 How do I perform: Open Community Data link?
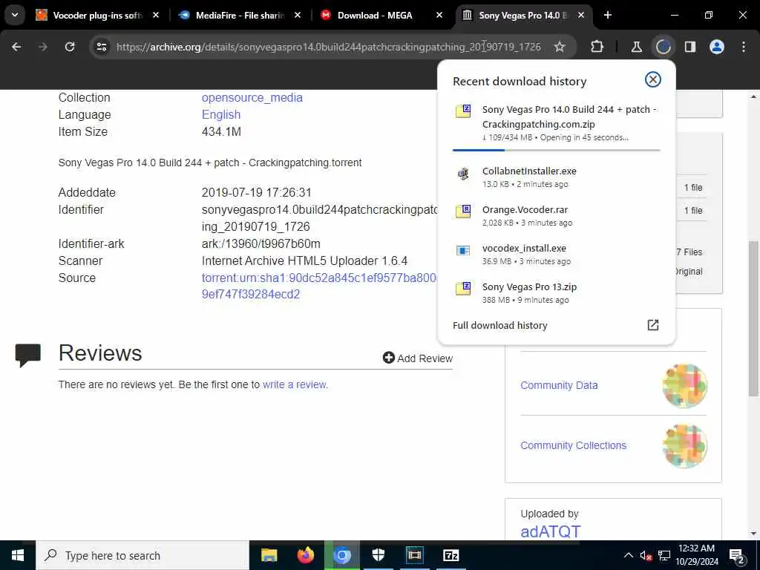tap(559, 385)
